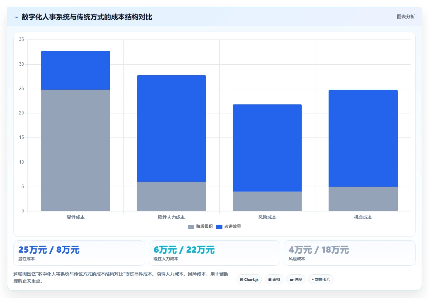Screen dimensions: 429x298
Task: Click the 25万元 / 8万元 value
Action: click(49, 250)
